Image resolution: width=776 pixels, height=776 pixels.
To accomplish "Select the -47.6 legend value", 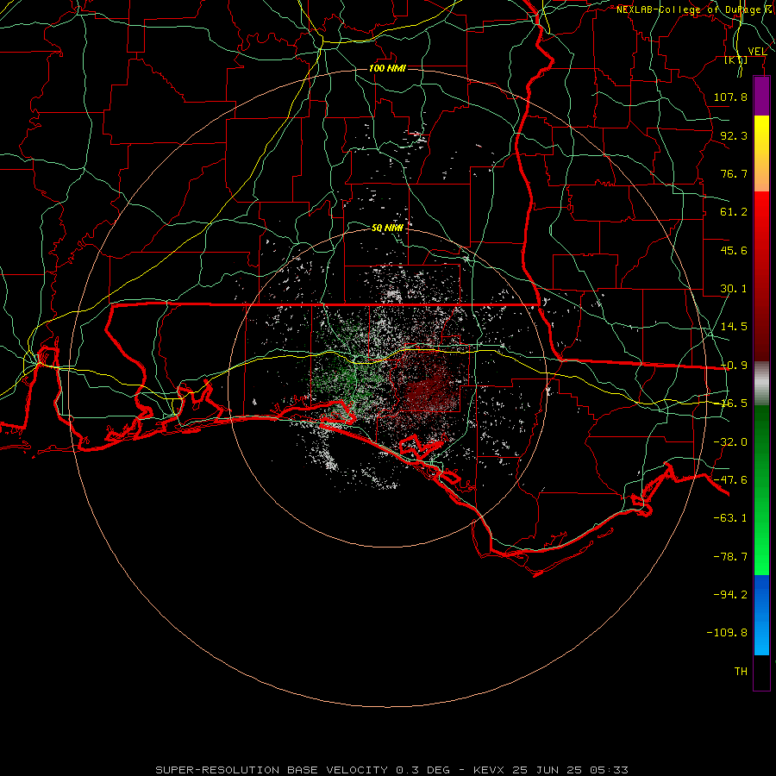I will click(x=730, y=480).
